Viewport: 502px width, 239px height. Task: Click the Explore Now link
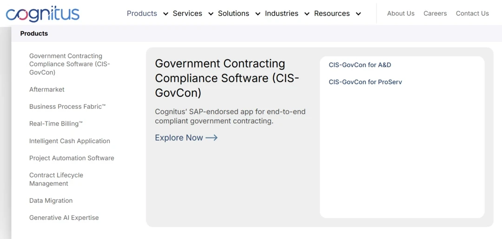coord(179,138)
